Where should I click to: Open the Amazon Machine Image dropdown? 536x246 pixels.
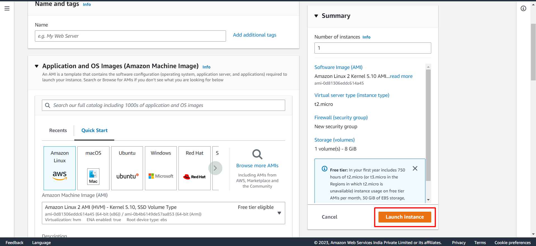[163, 213]
